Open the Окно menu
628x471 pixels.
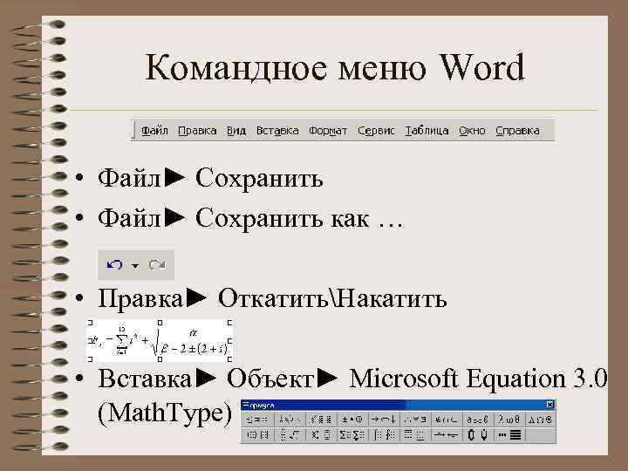tap(472, 131)
